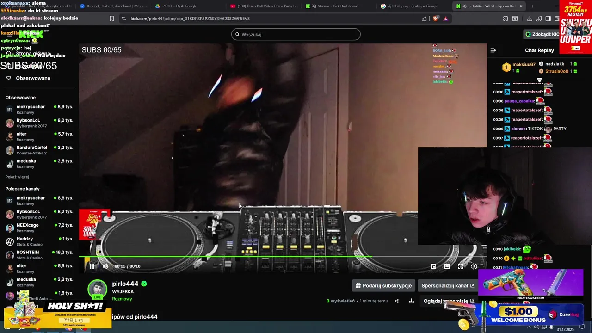592x333 pixels.
Task: Click share page icon in address bar
Action: 424,18
